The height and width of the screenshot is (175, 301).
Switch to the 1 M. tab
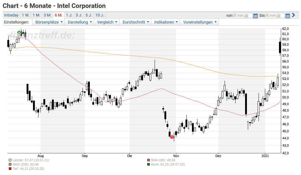(x=36, y=15)
